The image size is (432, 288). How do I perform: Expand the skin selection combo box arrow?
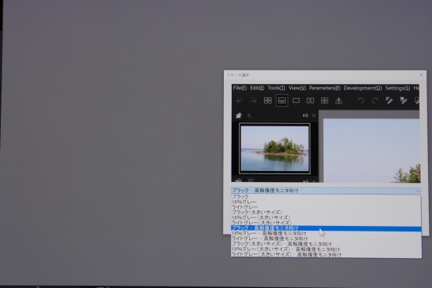point(417,191)
